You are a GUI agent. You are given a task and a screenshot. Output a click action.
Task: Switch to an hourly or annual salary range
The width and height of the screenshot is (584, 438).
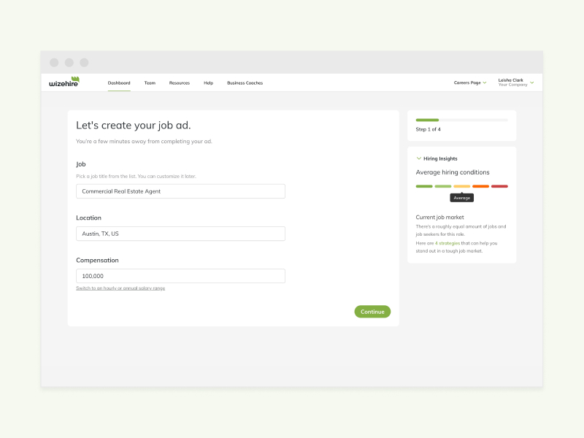(x=120, y=288)
